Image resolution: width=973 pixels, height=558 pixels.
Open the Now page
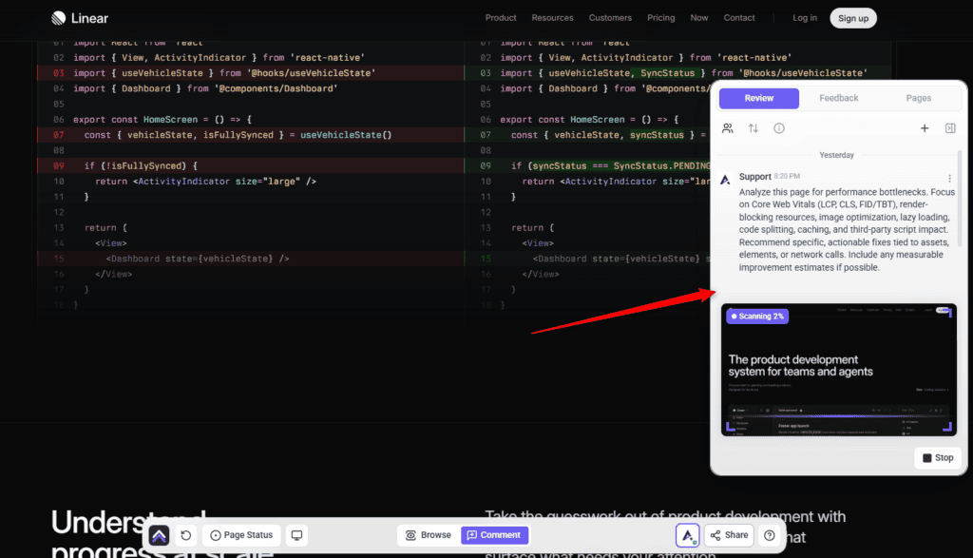click(x=698, y=18)
